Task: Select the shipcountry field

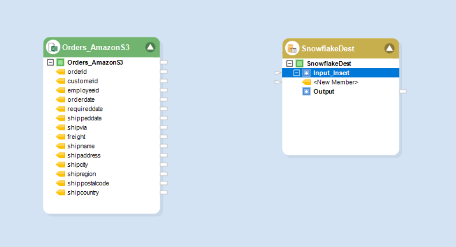Action: click(83, 193)
